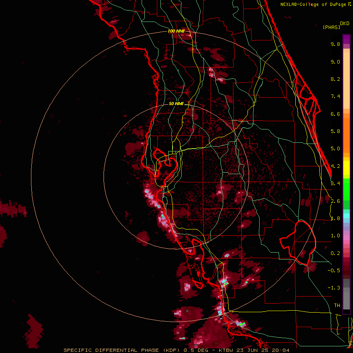
Task: Click the 2.6 value on the legend
Action: [x=335, y=201]
